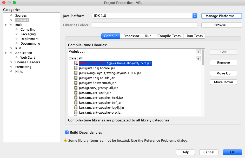Screen dimensions: 245x158
Task: Select the Sources category
Action: (x=21, y=16)
